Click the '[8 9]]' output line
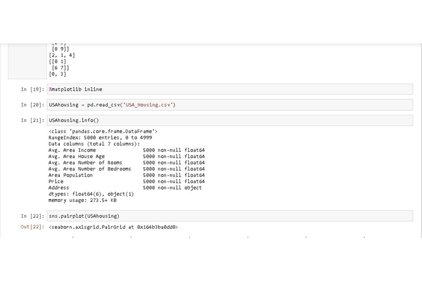 [x=60, y=49]
